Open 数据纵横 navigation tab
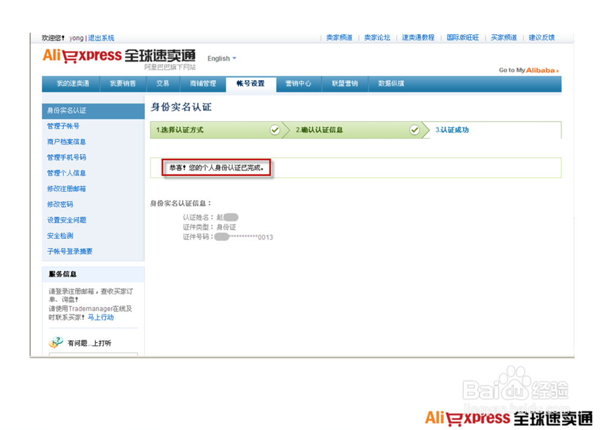This screenshot has width=603, height=430. click(x=391, y=83)
